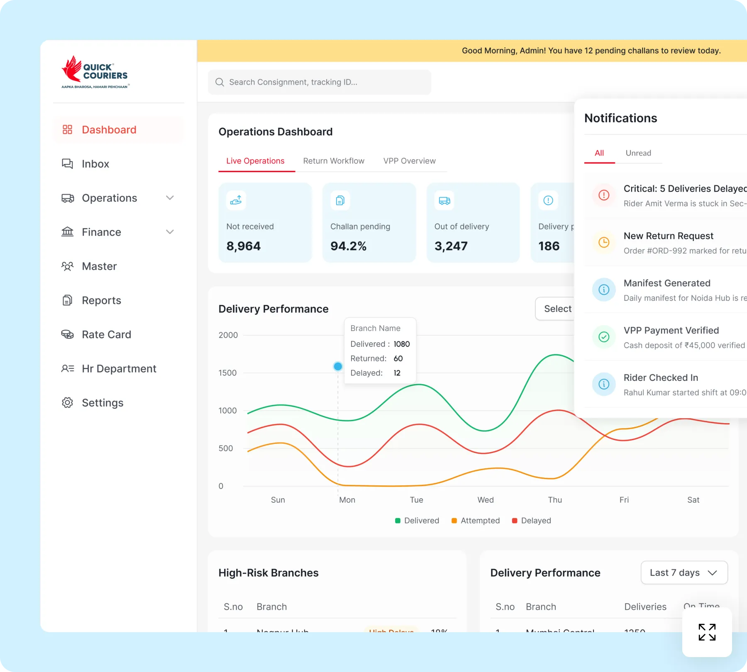This screenshot has height=672, width=747.
Task: Open the Select dropdown in Delivery Performance
Action: pos(556,309)
